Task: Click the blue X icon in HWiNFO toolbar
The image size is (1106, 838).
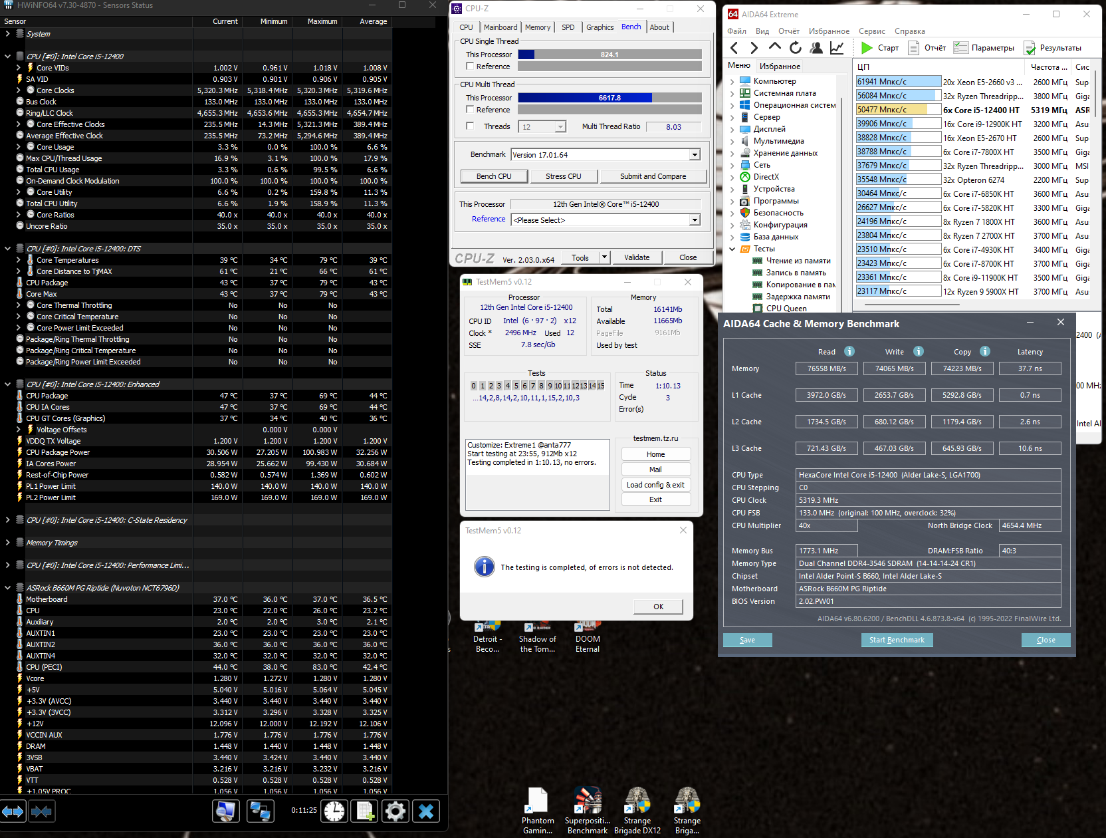Action: click(x=426, y=811)
